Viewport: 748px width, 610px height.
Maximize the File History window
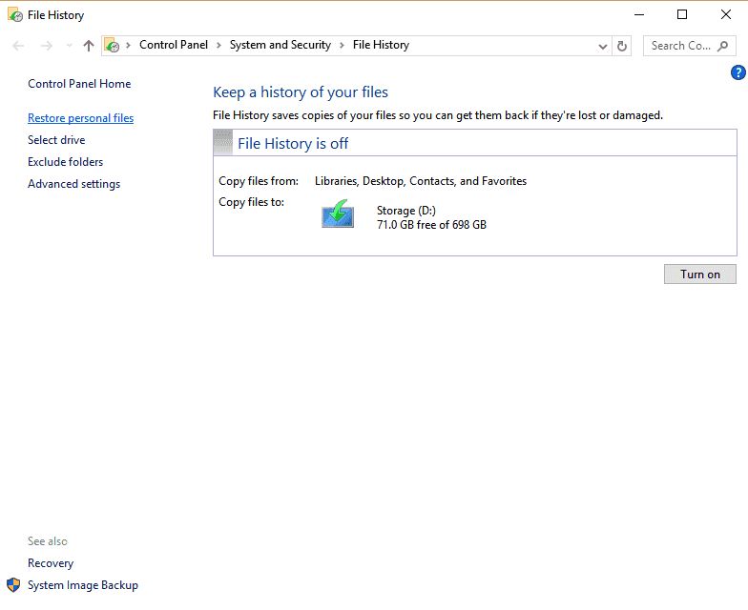(x=682, y=15)
